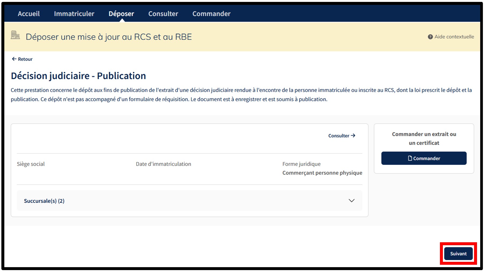Open the Consulter menu in the top navigation
Viewport: 484px width, 272px height.
tap(163, 14)
